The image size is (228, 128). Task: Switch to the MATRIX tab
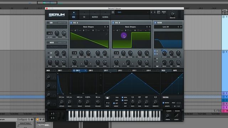[95, 15]
